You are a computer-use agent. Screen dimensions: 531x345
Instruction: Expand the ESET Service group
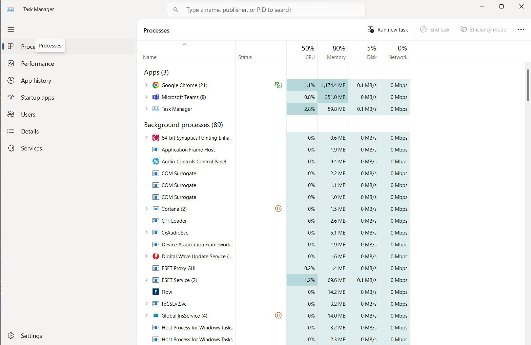[x=146, y=280]
